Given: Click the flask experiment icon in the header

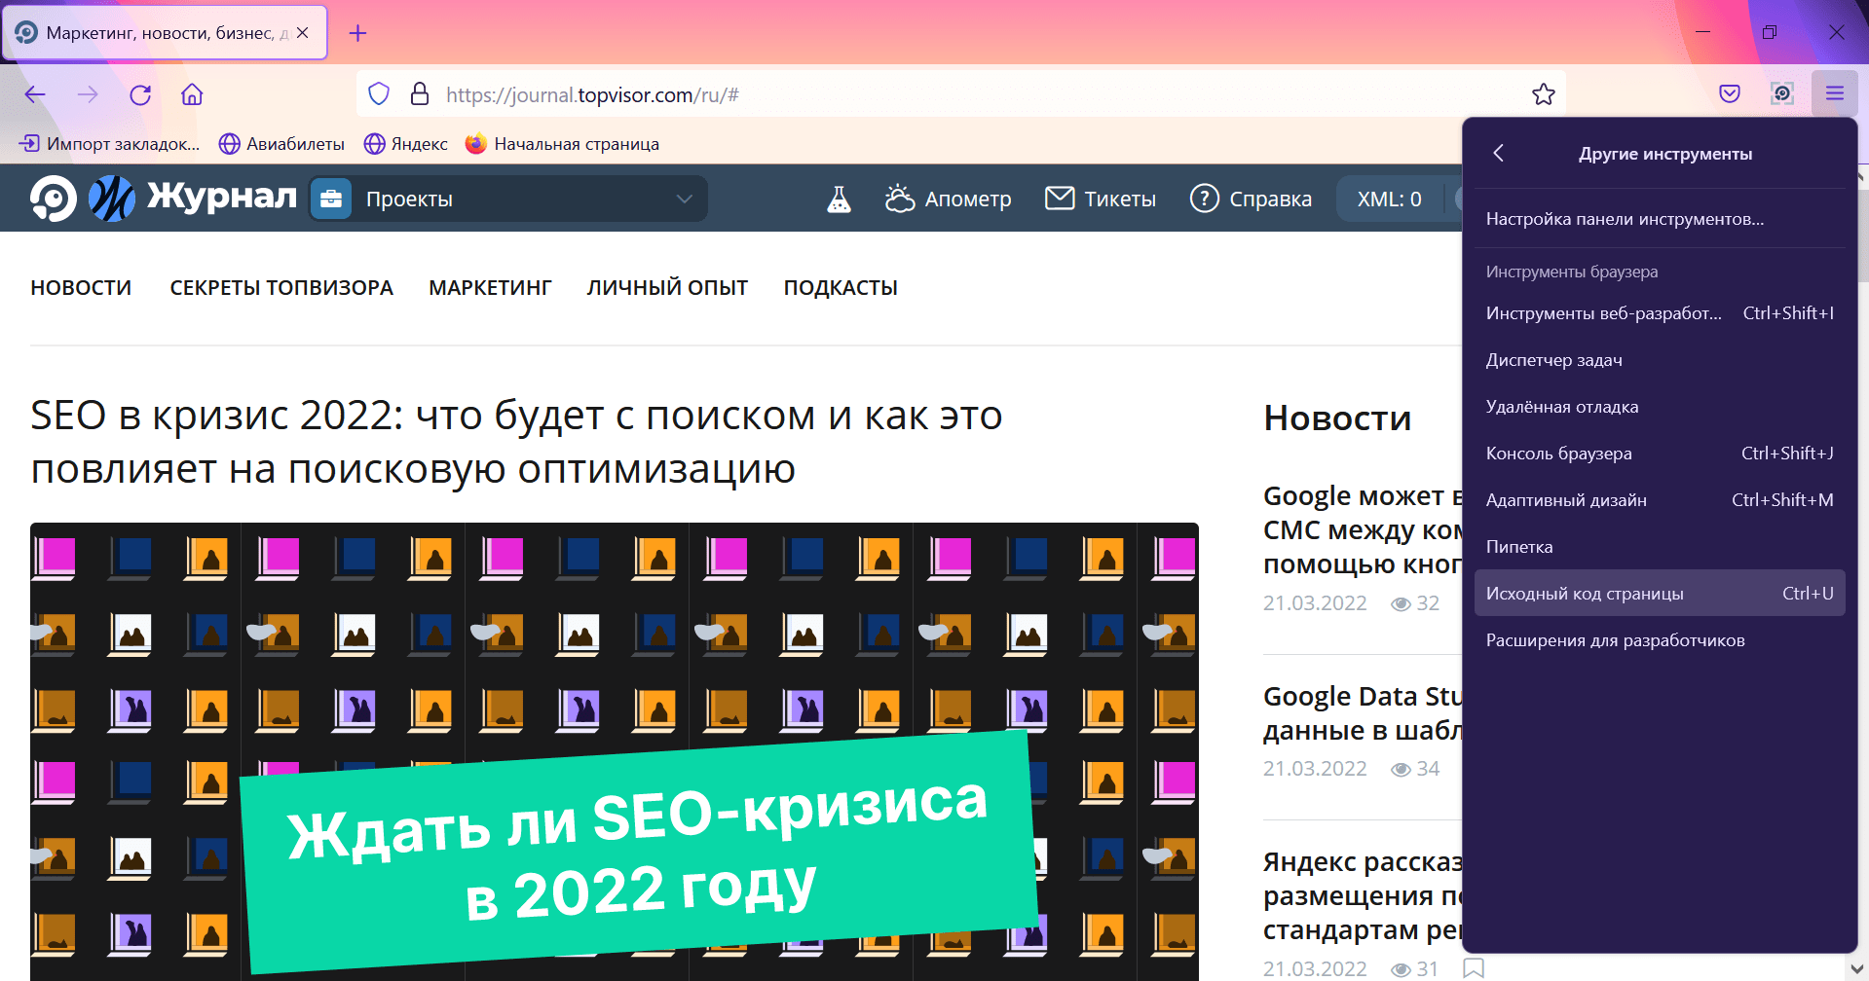Looking at the screenshot, I should click(x=839, y=199).
